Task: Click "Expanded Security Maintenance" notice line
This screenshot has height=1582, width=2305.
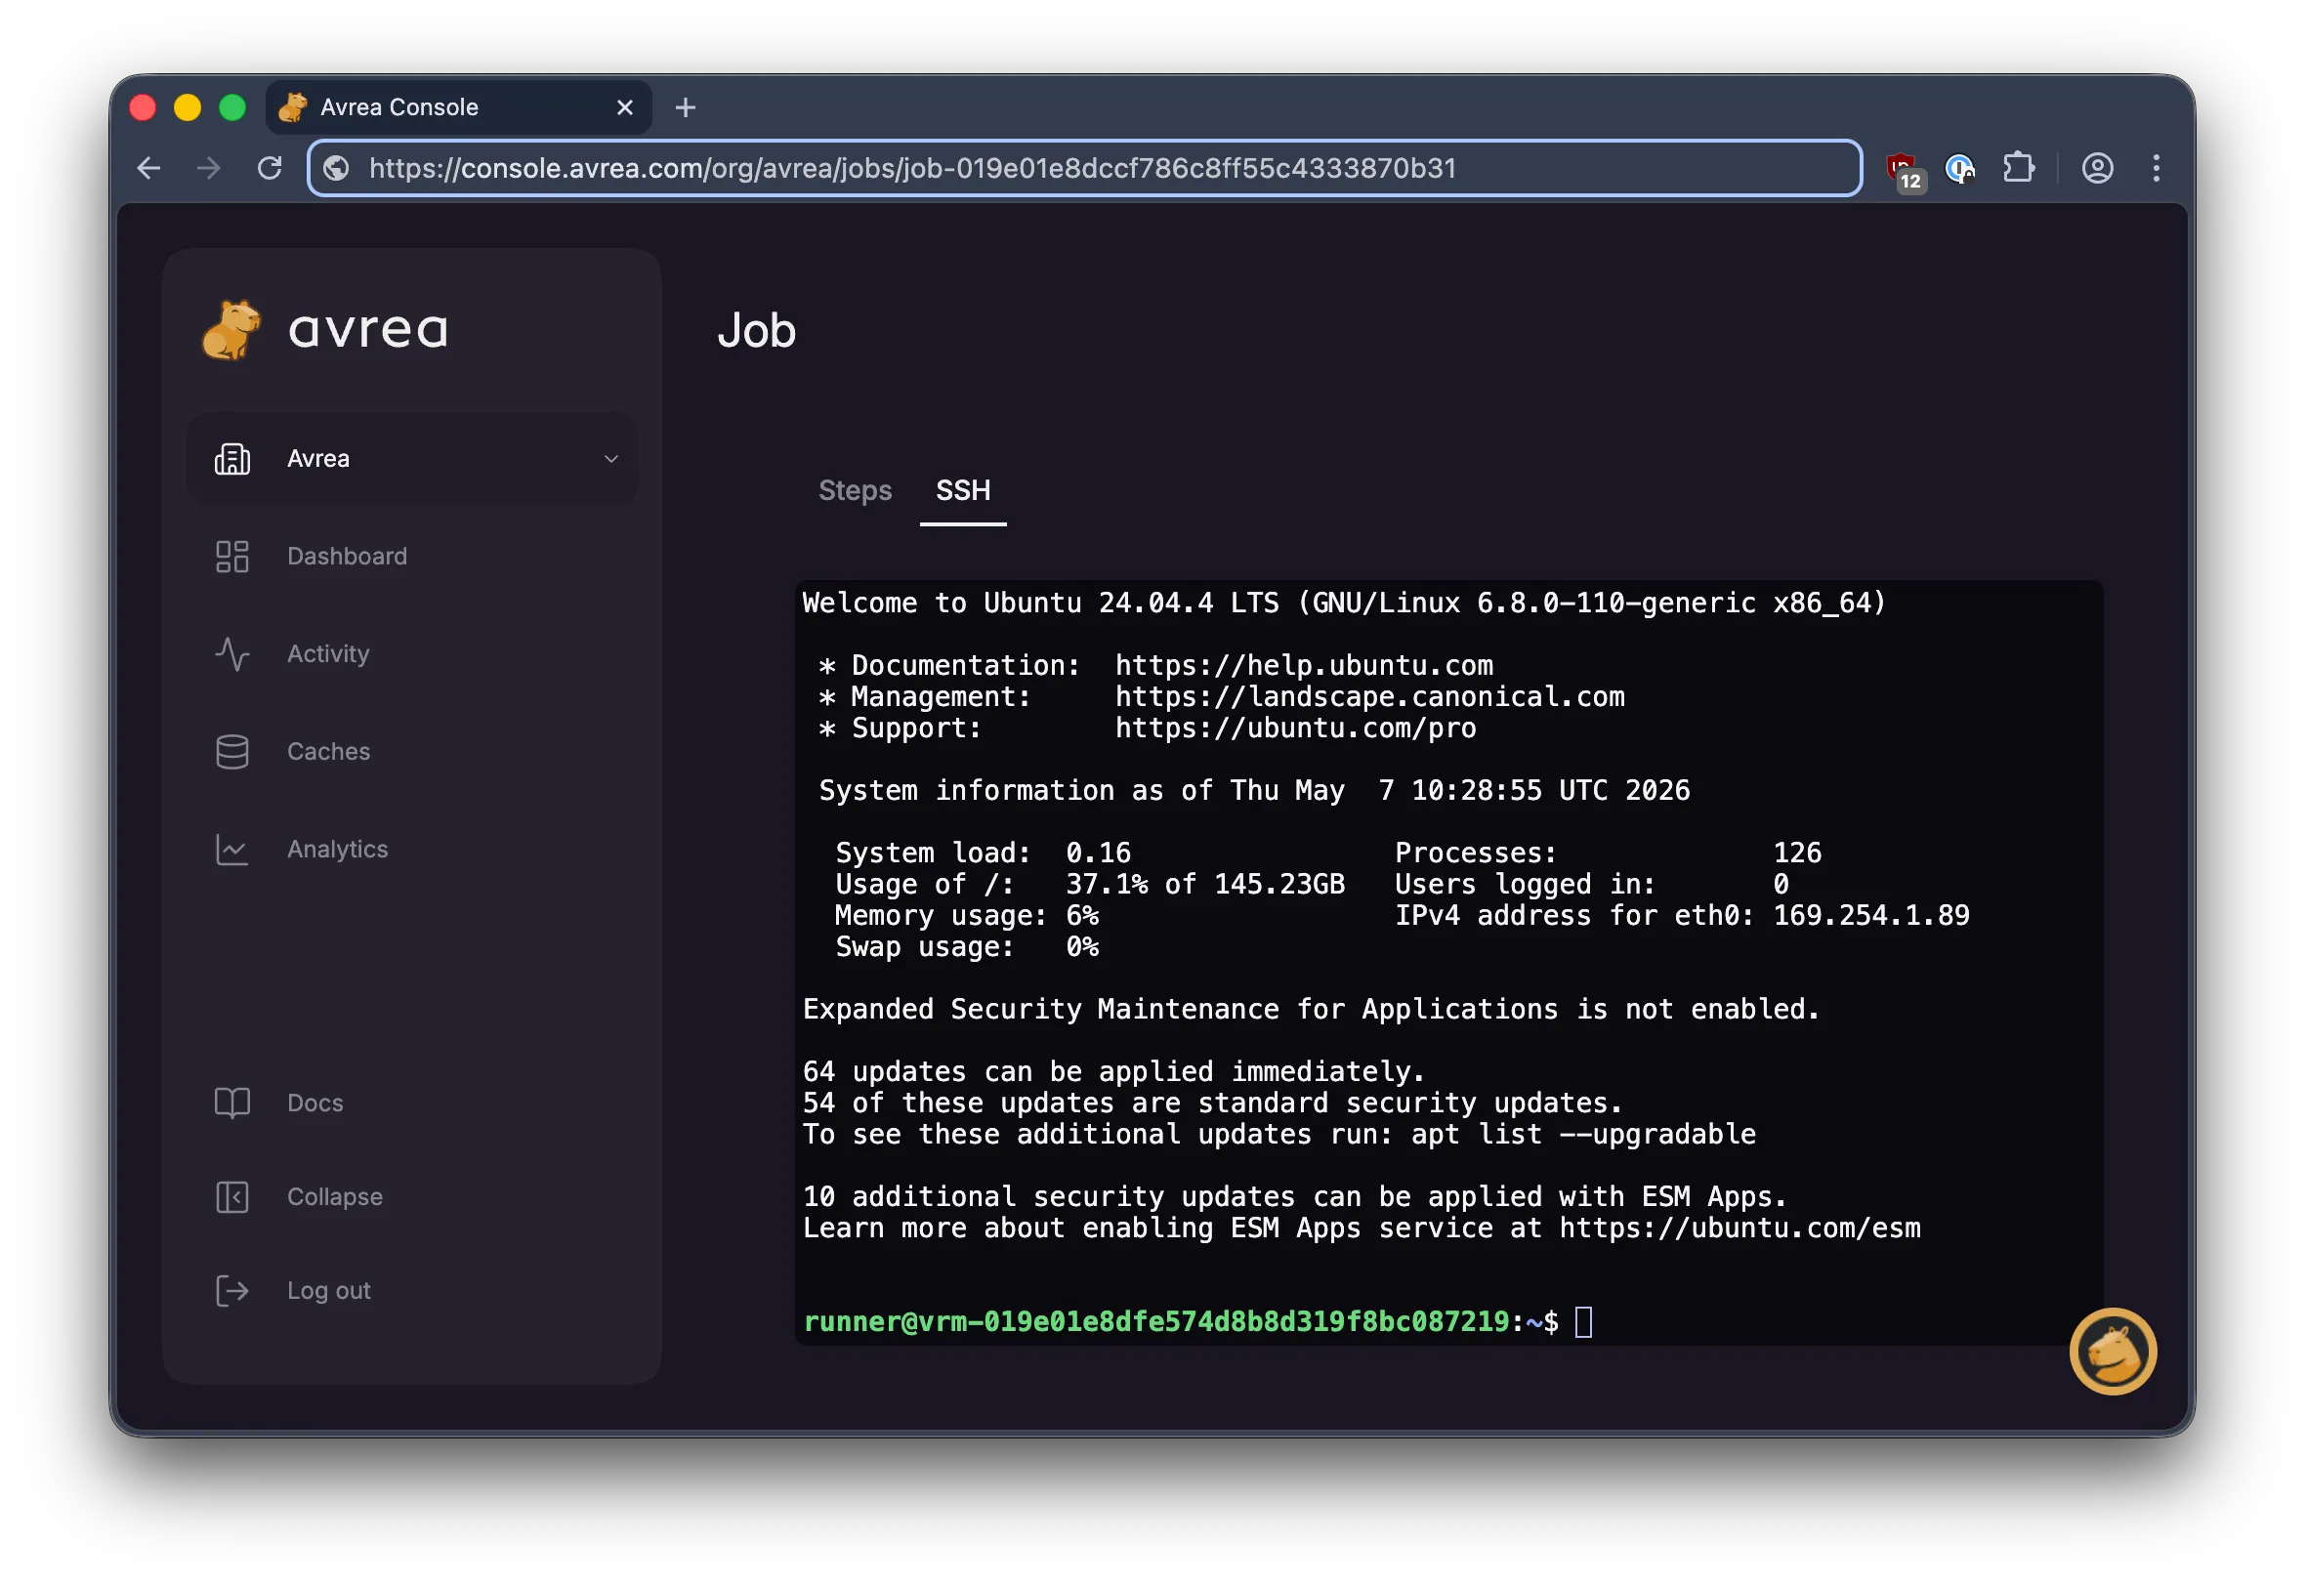Action: [x=1311, y=1010]
